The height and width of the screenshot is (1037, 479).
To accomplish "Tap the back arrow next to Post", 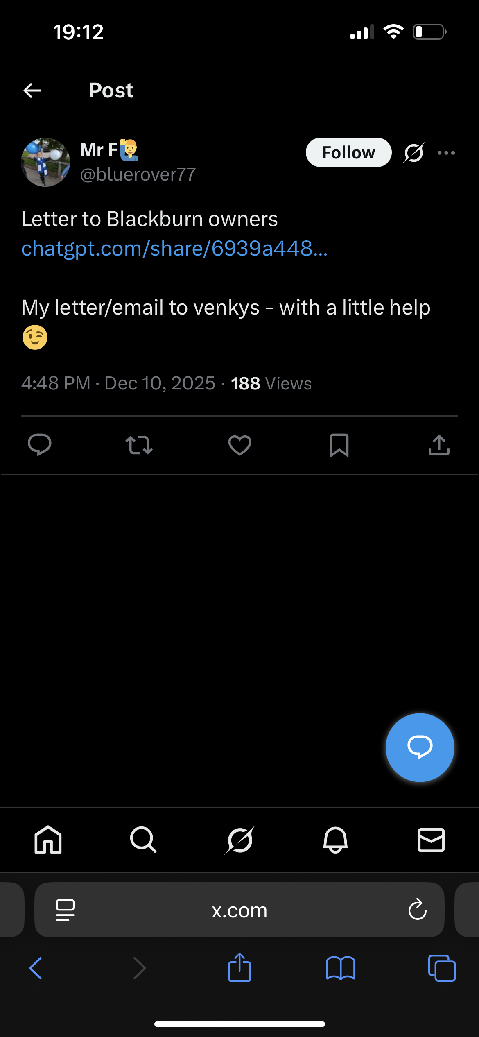I will tap(32, 91).
